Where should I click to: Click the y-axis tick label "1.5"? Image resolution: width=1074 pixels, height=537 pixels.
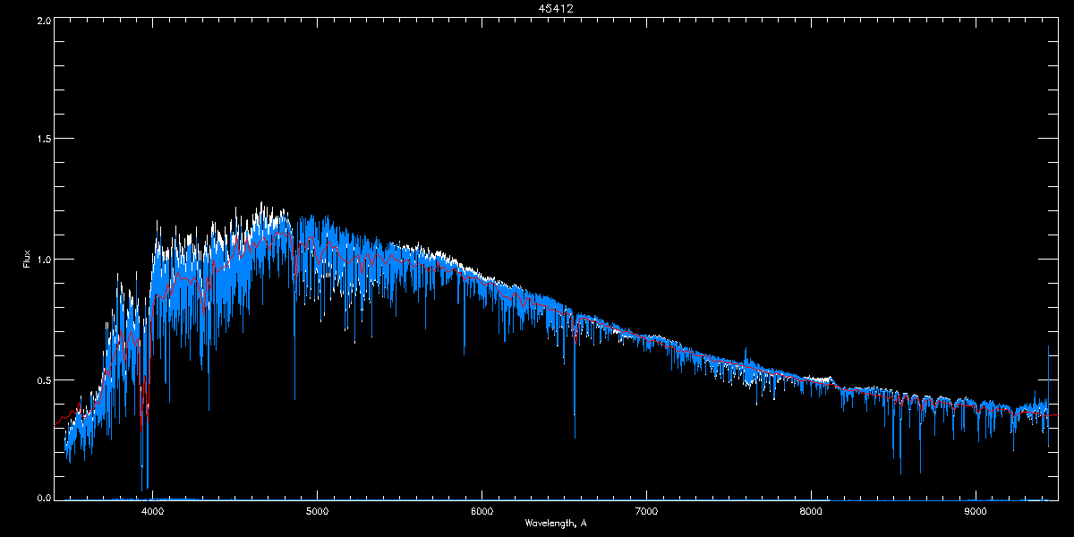point(44,139)
